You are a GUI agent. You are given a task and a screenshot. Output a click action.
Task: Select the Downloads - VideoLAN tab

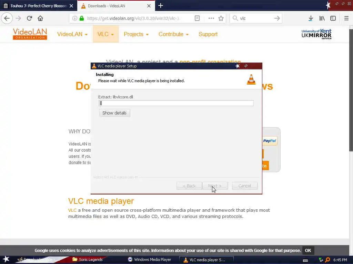pos(116,6)
